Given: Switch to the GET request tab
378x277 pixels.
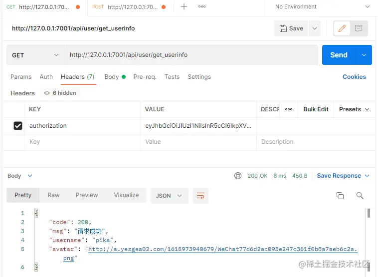Looking at the screenshot, I should [x=43, y=7].
